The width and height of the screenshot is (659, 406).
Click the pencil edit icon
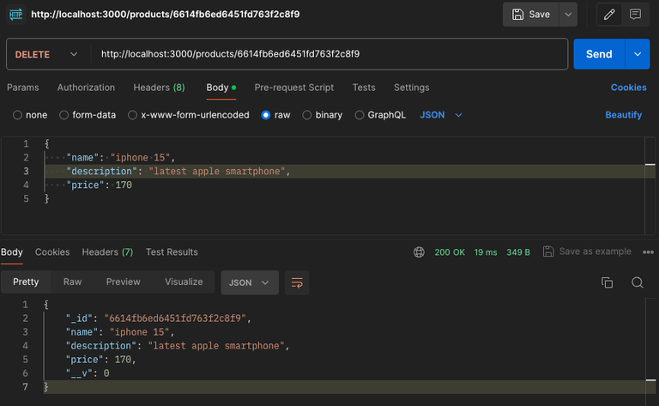click(x=609, y=15)
